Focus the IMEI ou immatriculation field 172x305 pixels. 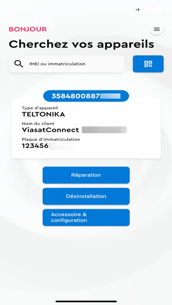point(66,64)
